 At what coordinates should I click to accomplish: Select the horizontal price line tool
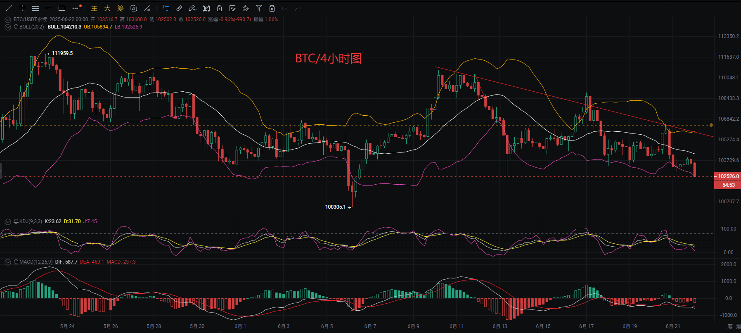(49, 8)
